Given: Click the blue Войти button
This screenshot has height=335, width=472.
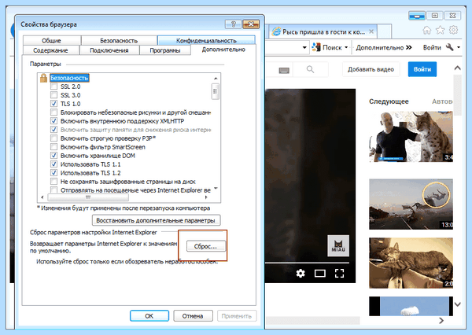Looking at the screenshot, I should pyautogui.click(x=422, y=69).
